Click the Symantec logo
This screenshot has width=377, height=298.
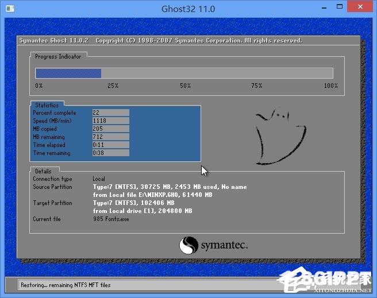tap(213, 245)
